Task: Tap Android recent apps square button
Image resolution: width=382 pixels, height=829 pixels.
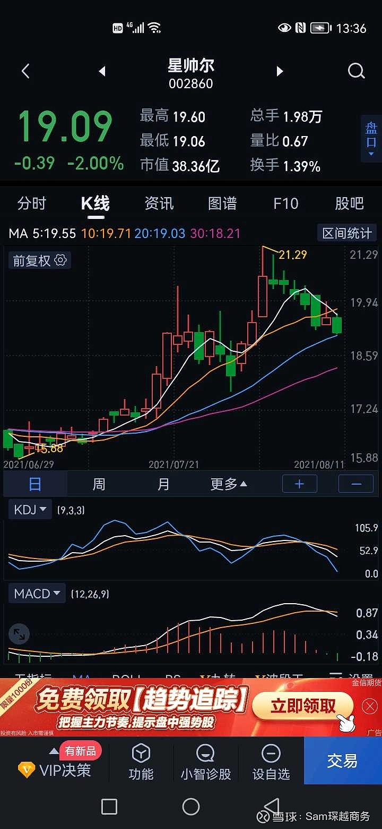Action: [x=109, y=806]
